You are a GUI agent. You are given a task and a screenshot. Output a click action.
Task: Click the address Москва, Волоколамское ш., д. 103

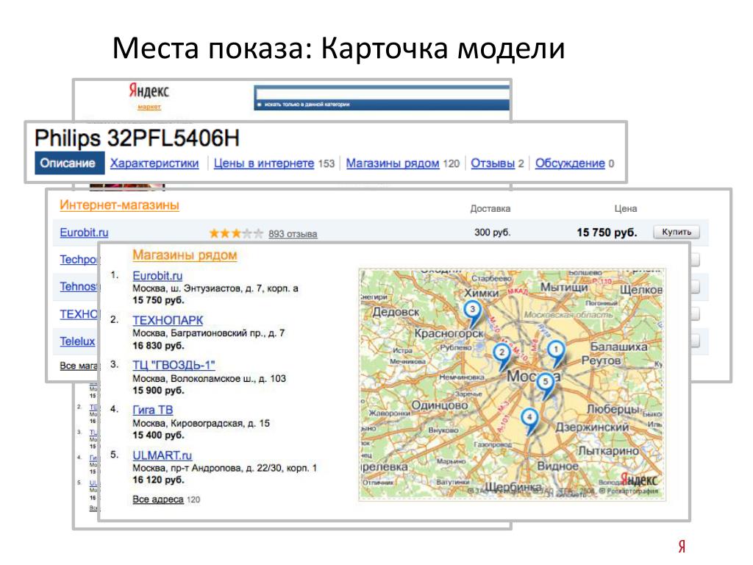pos(209,379)
